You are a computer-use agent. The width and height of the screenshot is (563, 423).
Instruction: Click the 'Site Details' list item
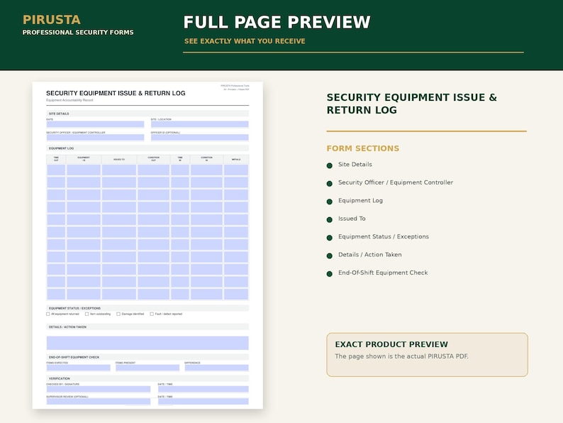[355, 164]
